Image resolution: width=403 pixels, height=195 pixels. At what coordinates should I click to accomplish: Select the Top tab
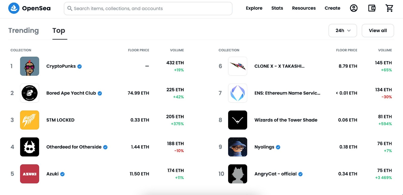(59, 30)
